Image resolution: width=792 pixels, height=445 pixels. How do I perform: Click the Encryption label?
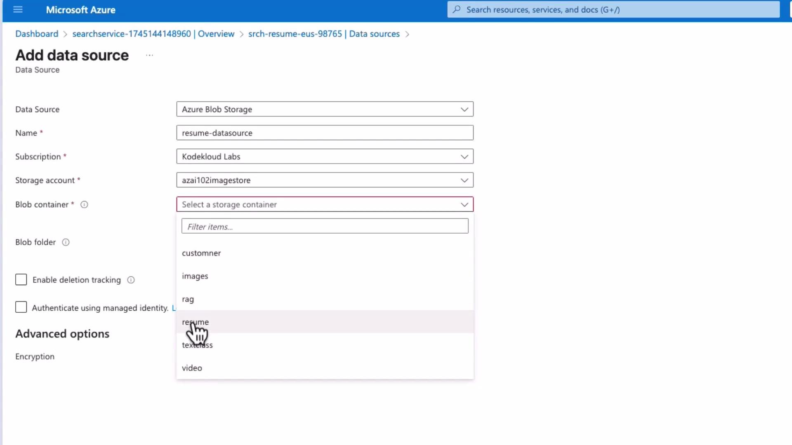tap(35, 357)
